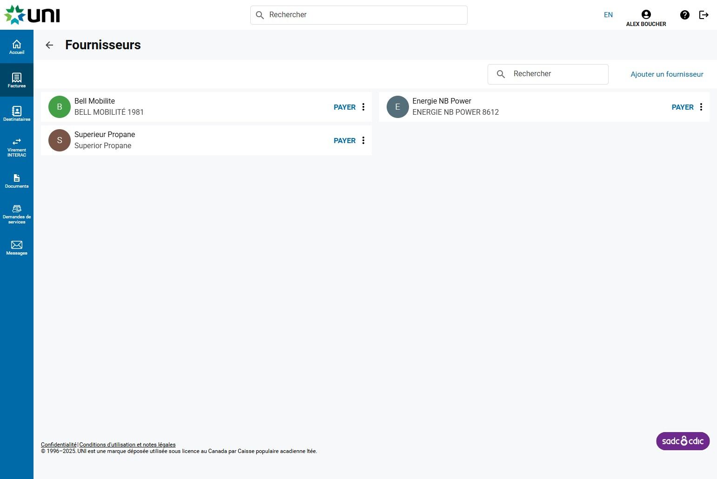This screenshot has width=717, height=479.
Task: Open more options for Superieur Propane
Action: pyautogui.click(x=363, y=140)
